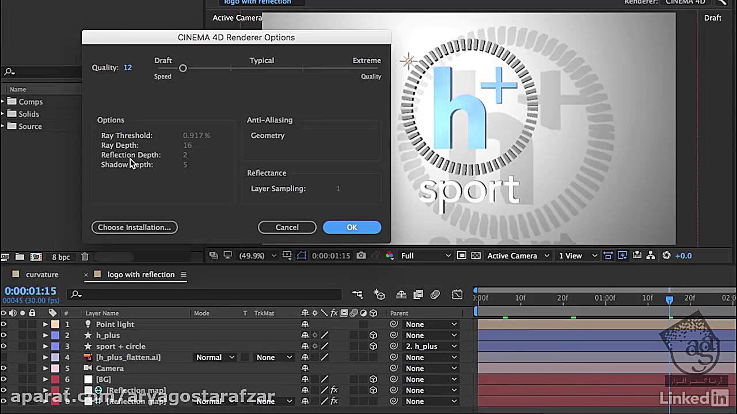
Task: Click the quality slider handle near Draft
Action: [183, 68]
